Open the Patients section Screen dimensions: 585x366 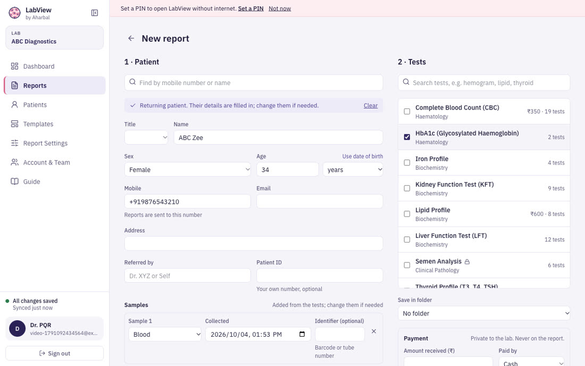point(54,105)
